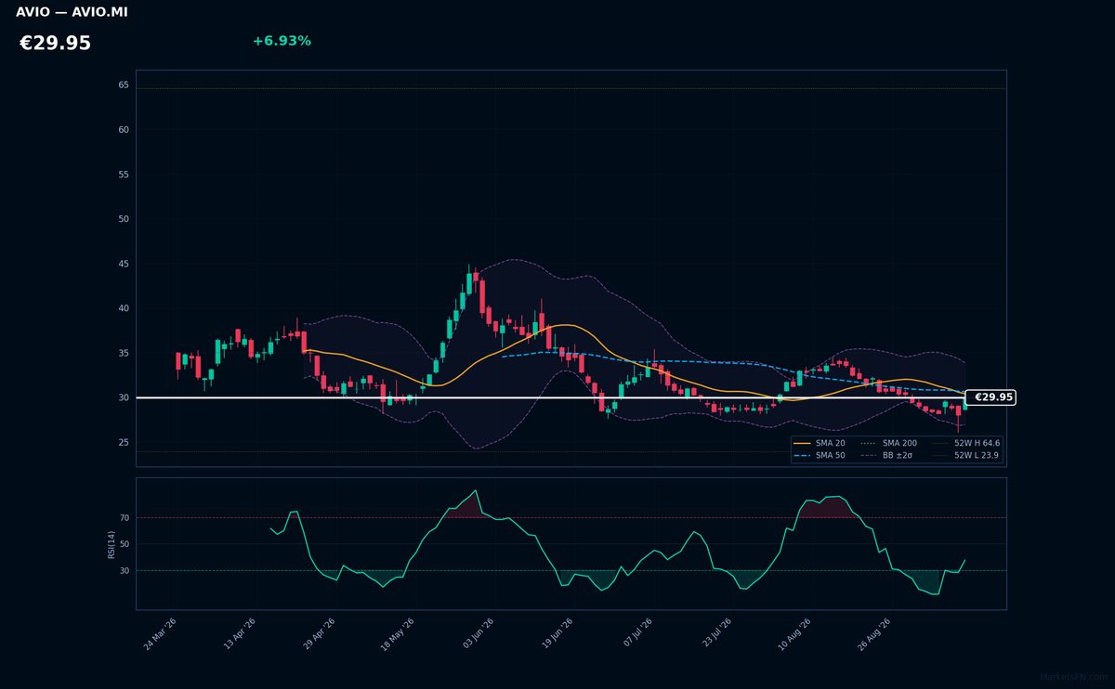Click the RSI(14) axis title
The height and width of the screenshot is (689, 1115).
pos(111,544)
